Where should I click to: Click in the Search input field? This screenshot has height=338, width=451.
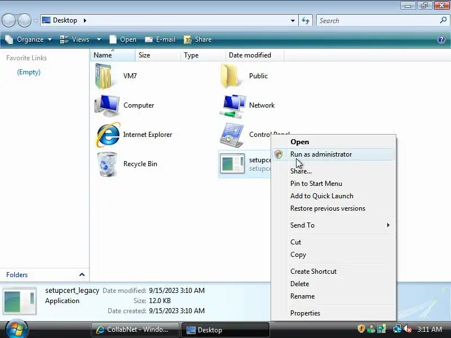coord(378,20)
